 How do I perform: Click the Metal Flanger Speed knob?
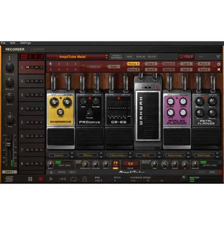click(x=200, y=113)
